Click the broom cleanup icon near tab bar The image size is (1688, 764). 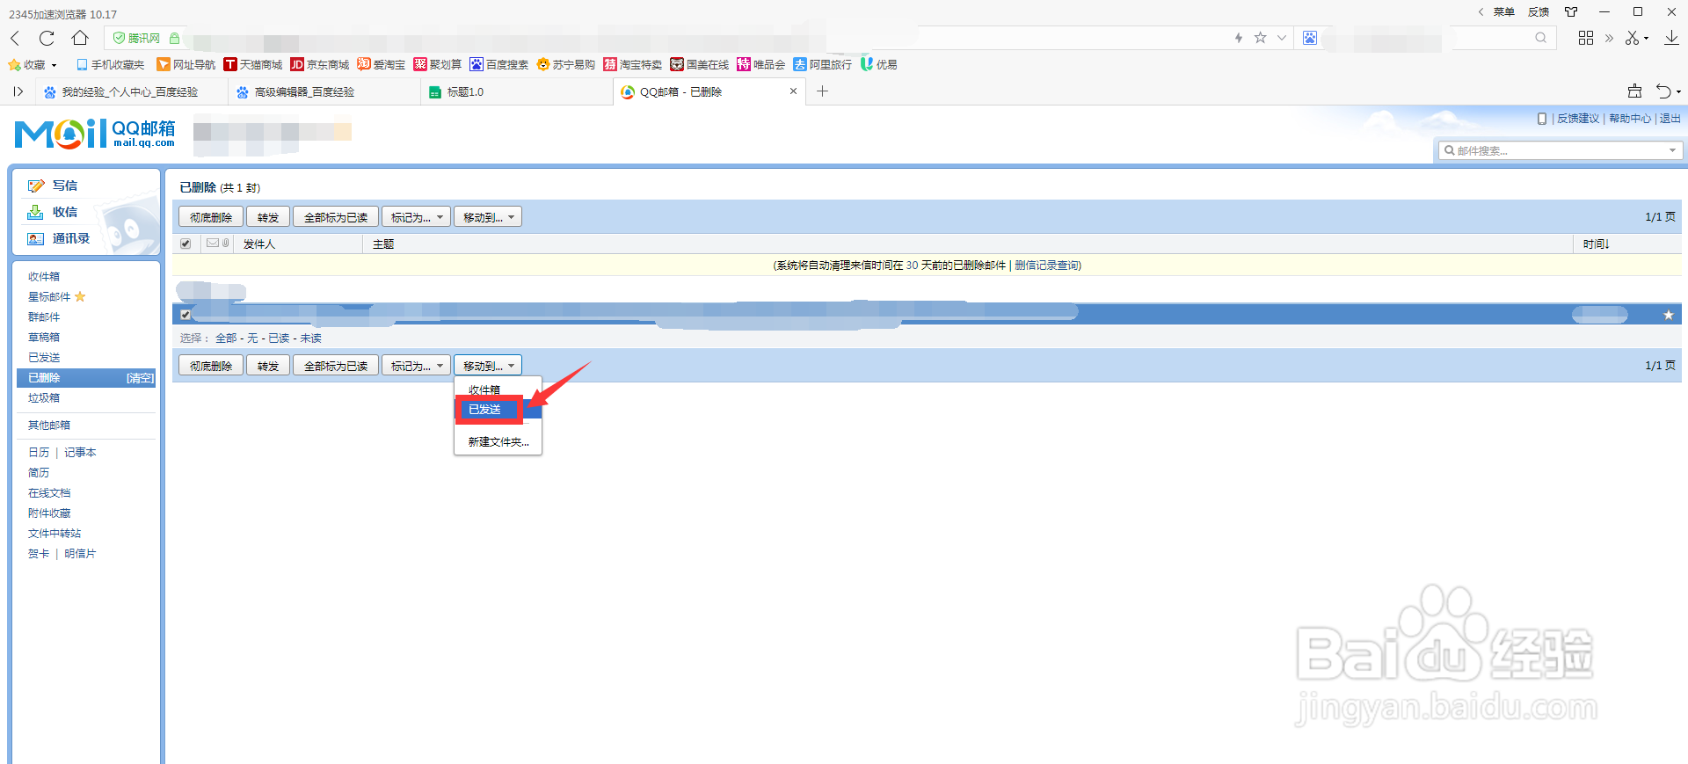[x=1634, y=91]
